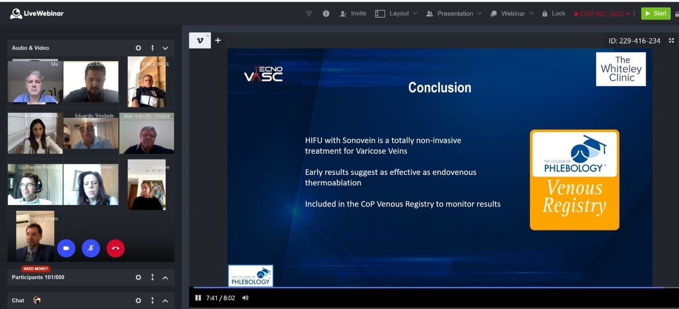
Task: Select Jorge Kalil's video thumbnail
Action: click(x=147, y=82)
